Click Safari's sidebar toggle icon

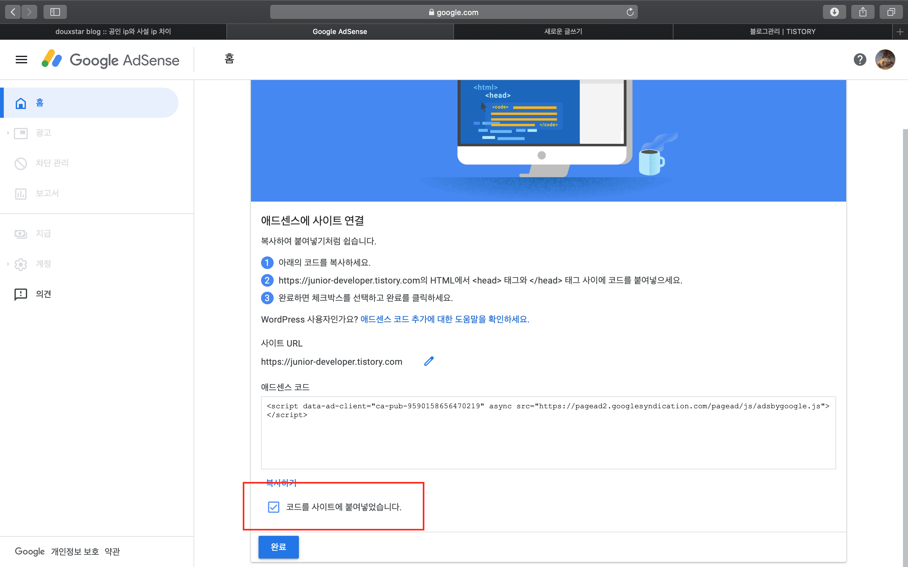55,12
